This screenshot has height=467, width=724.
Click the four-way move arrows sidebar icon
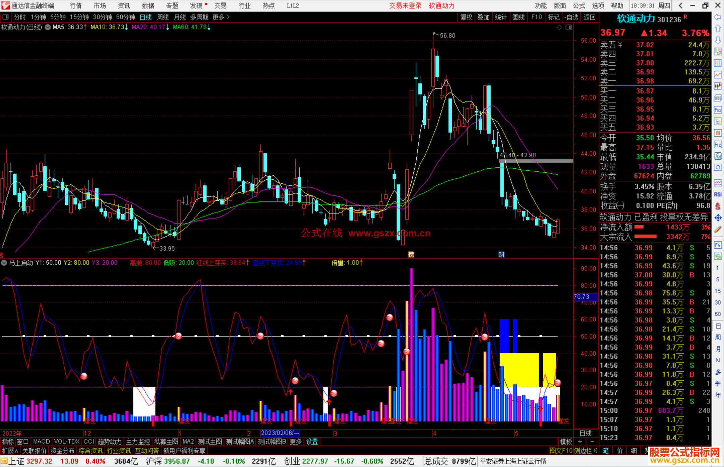(x=718, y=218)
